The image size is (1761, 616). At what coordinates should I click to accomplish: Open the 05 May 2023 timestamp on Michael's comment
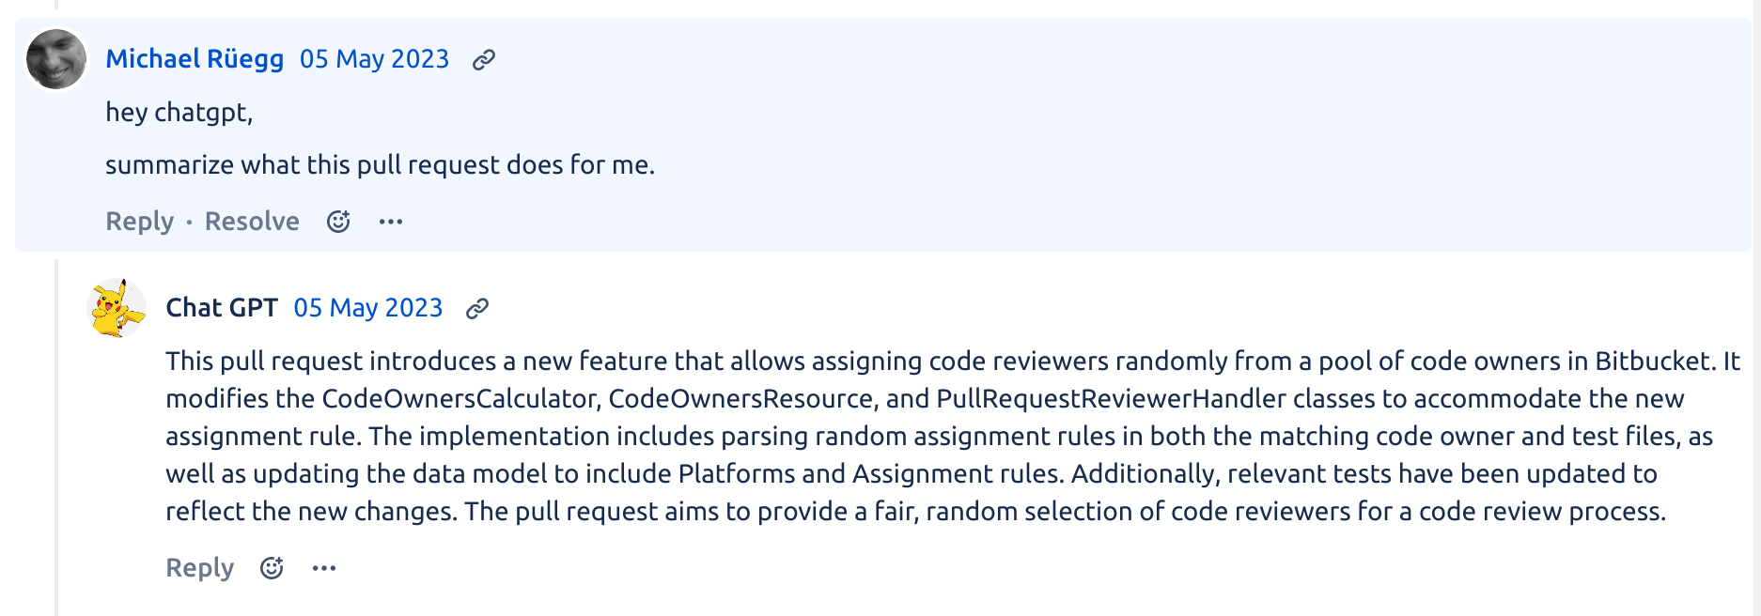click(x=374, y=59)
